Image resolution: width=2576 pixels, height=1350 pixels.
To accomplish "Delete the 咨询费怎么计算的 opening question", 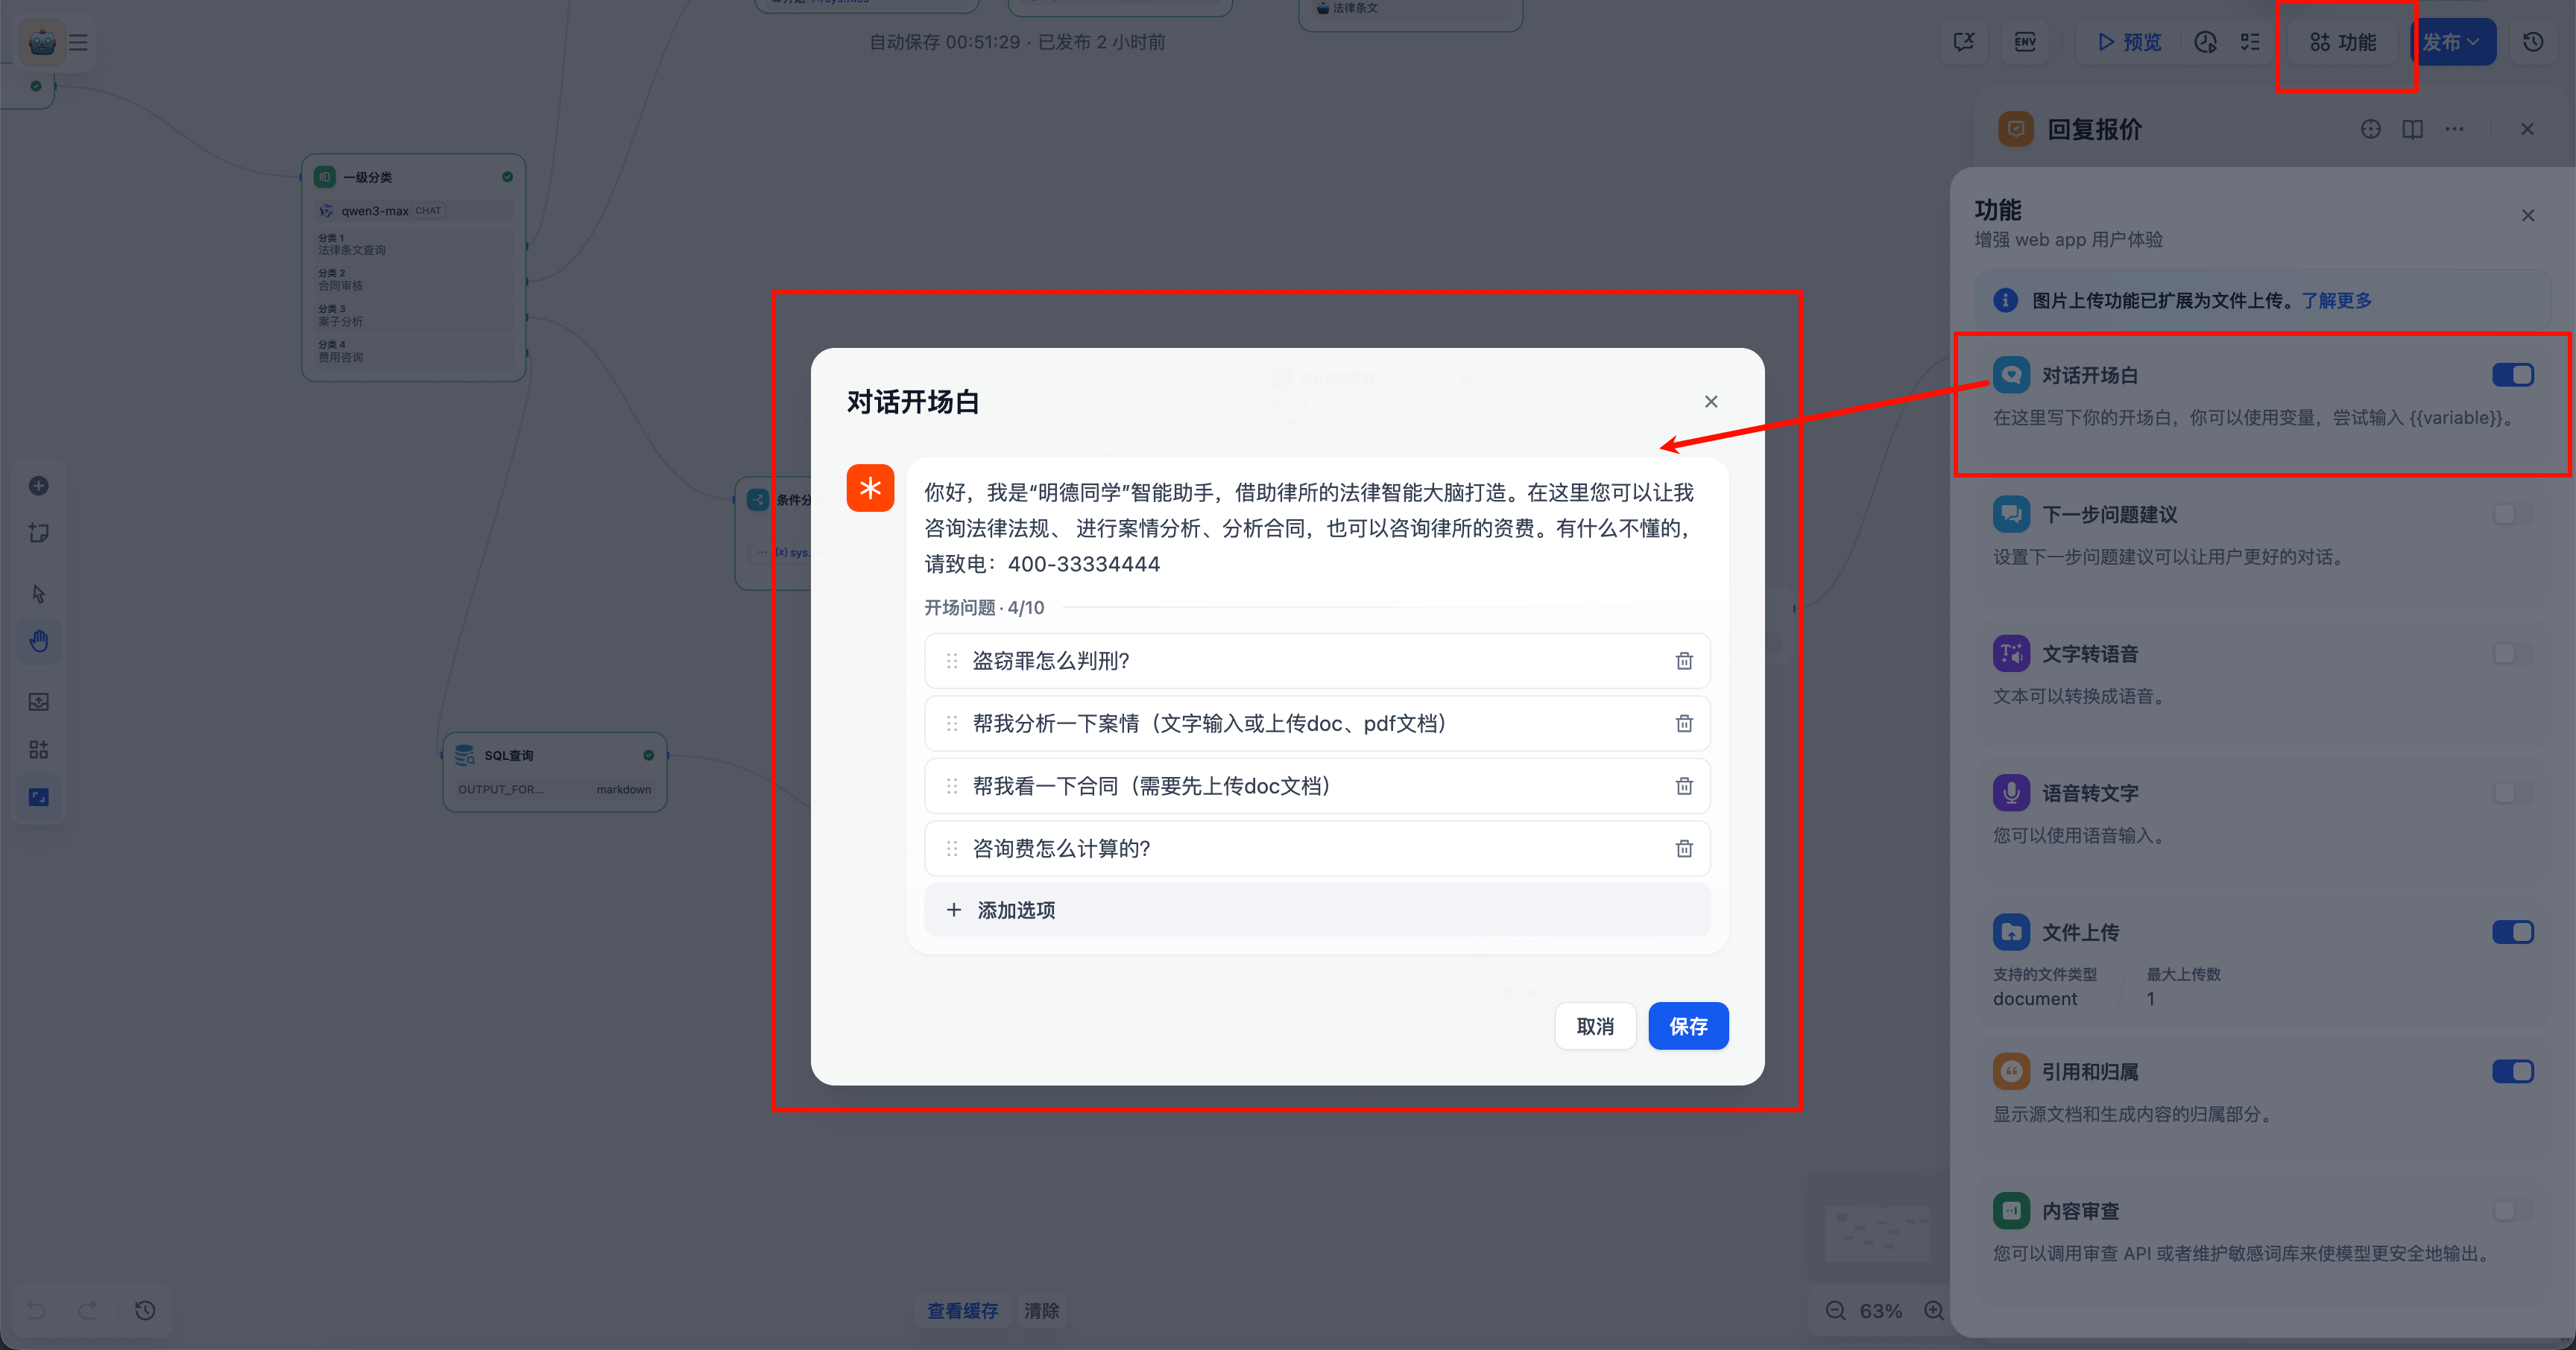I will click(1684, 849).
